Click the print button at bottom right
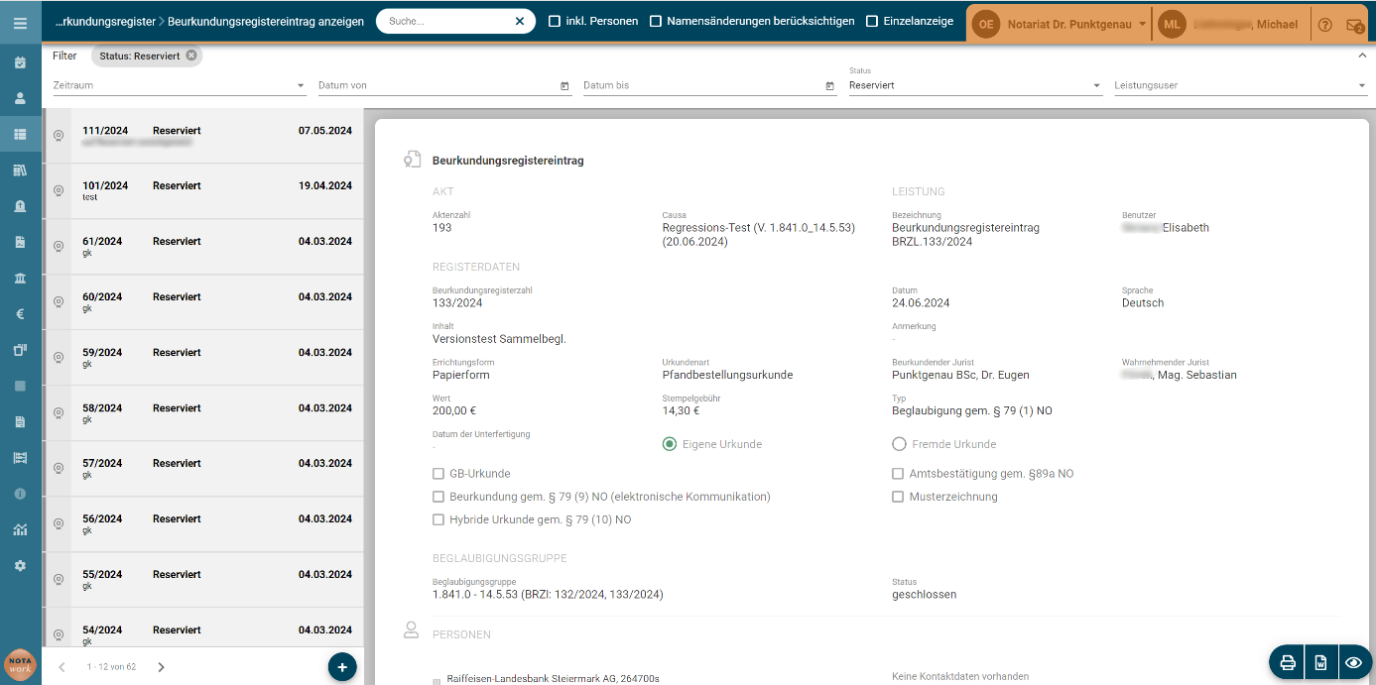Image resolution: width=1376 pixels, height=685 pixels. (x=1288, y=662)
